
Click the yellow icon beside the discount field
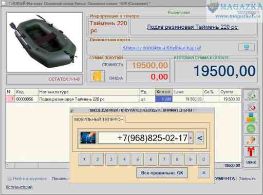[97, 76]
